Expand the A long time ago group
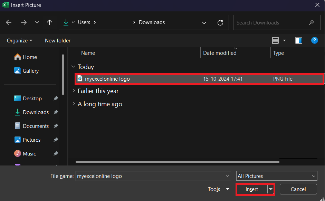This screenshot has width=325, height=201. tap(74, 104)
